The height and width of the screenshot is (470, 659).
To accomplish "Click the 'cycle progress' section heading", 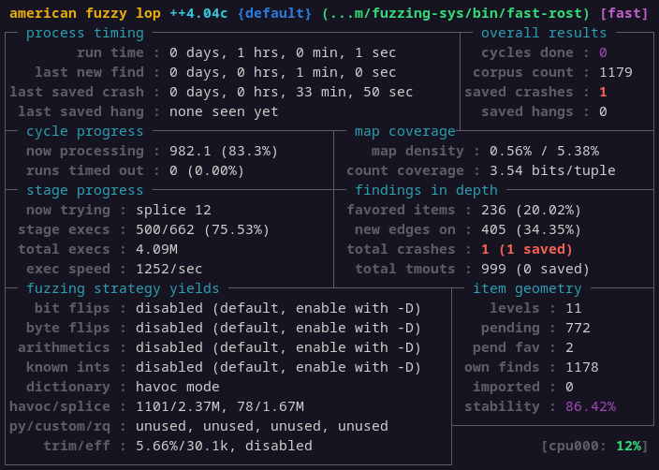I will [x=85, y=131].
